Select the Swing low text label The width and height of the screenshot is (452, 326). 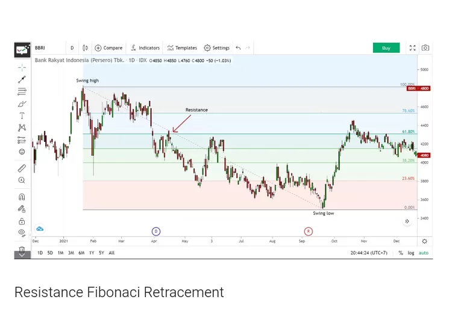[324, 213]
